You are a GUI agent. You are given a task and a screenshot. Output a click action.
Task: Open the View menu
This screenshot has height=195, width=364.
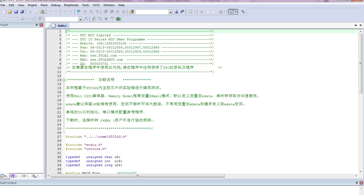(x=21, y=5)
